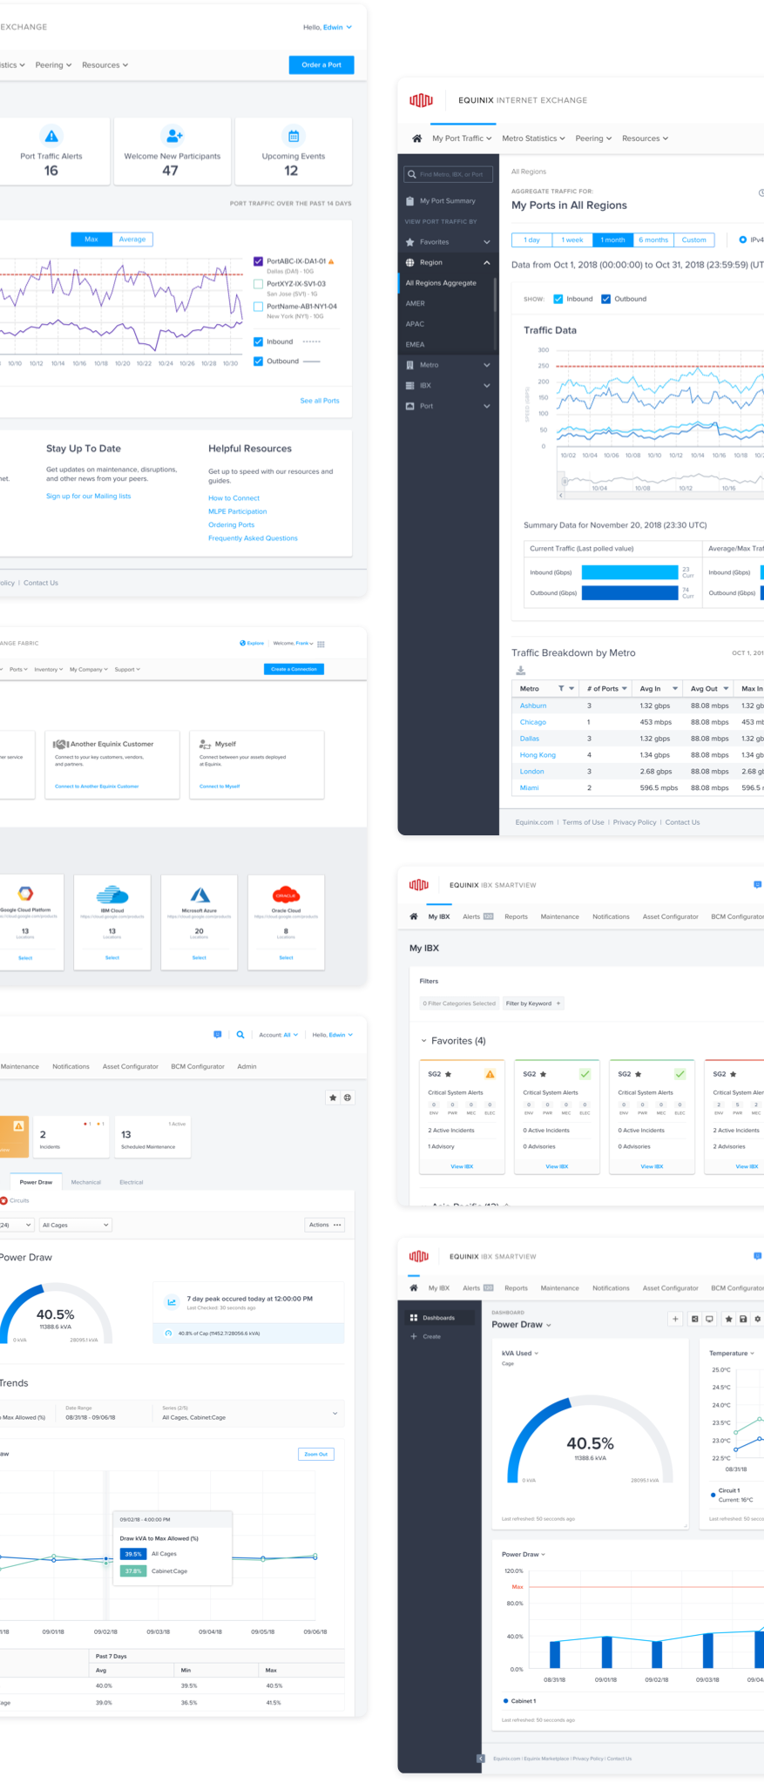Click the My Port Summary clipboard icon

(410, 201)
